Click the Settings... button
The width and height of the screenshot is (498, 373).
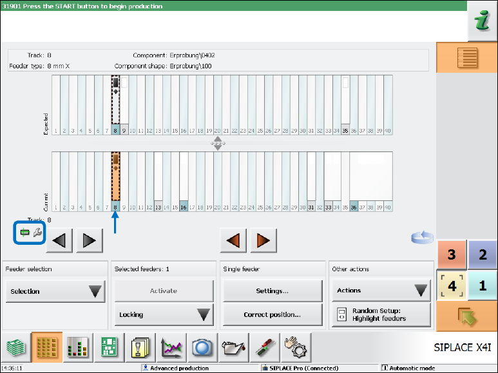pyautogui.click(x=273, y=291)
